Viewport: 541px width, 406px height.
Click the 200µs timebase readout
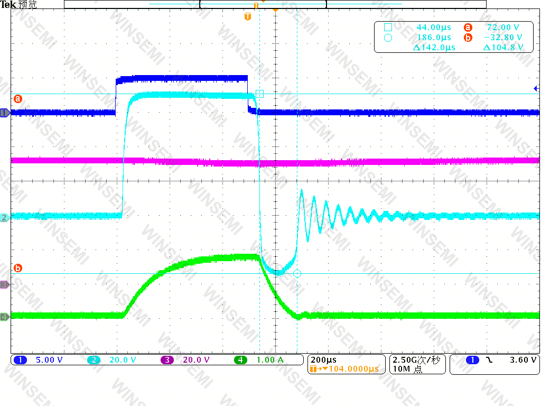tap(323, 359)
